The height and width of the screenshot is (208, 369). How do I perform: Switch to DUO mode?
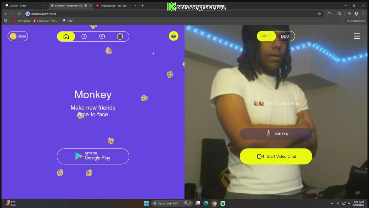(x=285, y=36)
